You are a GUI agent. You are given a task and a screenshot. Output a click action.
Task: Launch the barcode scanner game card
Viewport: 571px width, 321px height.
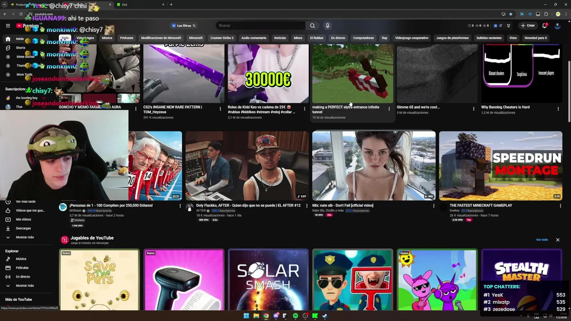click(183, 280)
